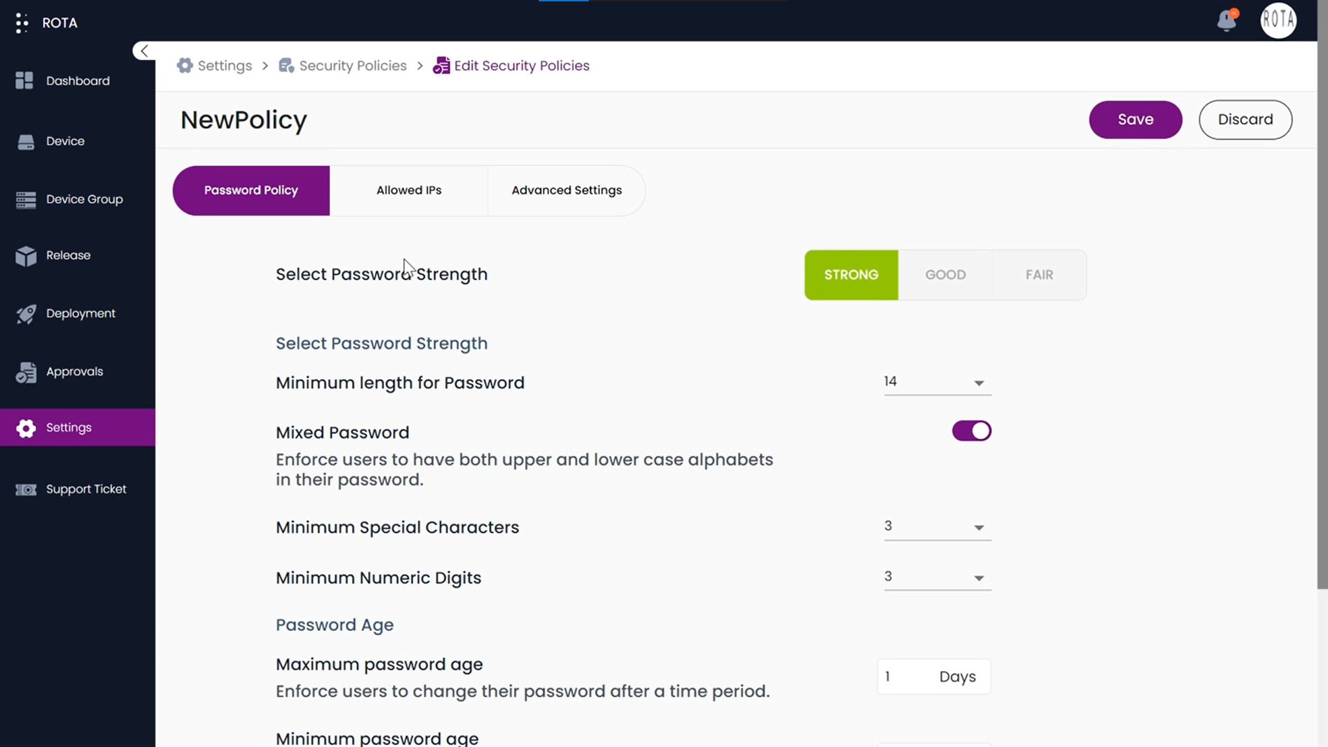
Task: Expand Minimum Special Characters dropdown
Action: (937, 526)
